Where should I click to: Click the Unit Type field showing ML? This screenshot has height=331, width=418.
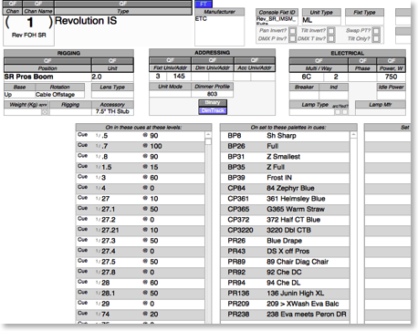pyautogui.click(x=321, y=20)
